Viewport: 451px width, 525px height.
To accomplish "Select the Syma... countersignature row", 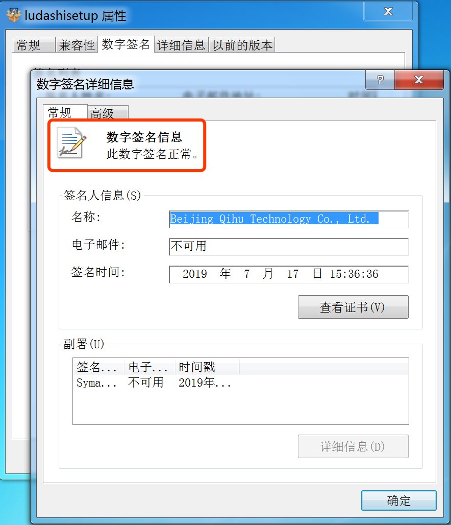I will [241, 383].
